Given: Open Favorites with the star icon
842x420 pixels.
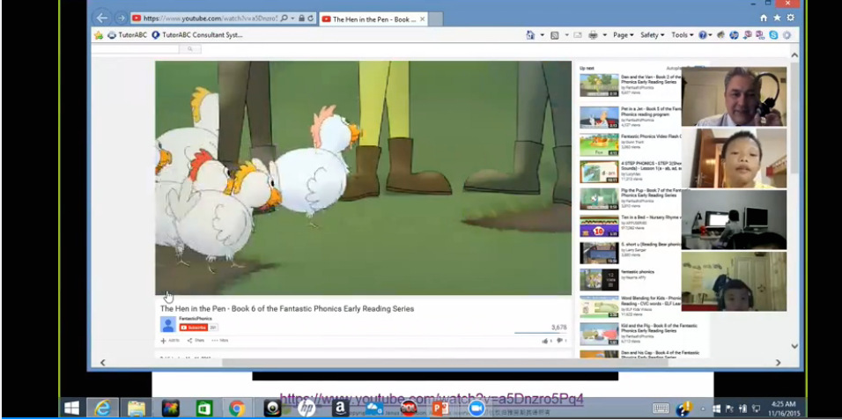Looking at the screenshot, I should tap(777, 18).
